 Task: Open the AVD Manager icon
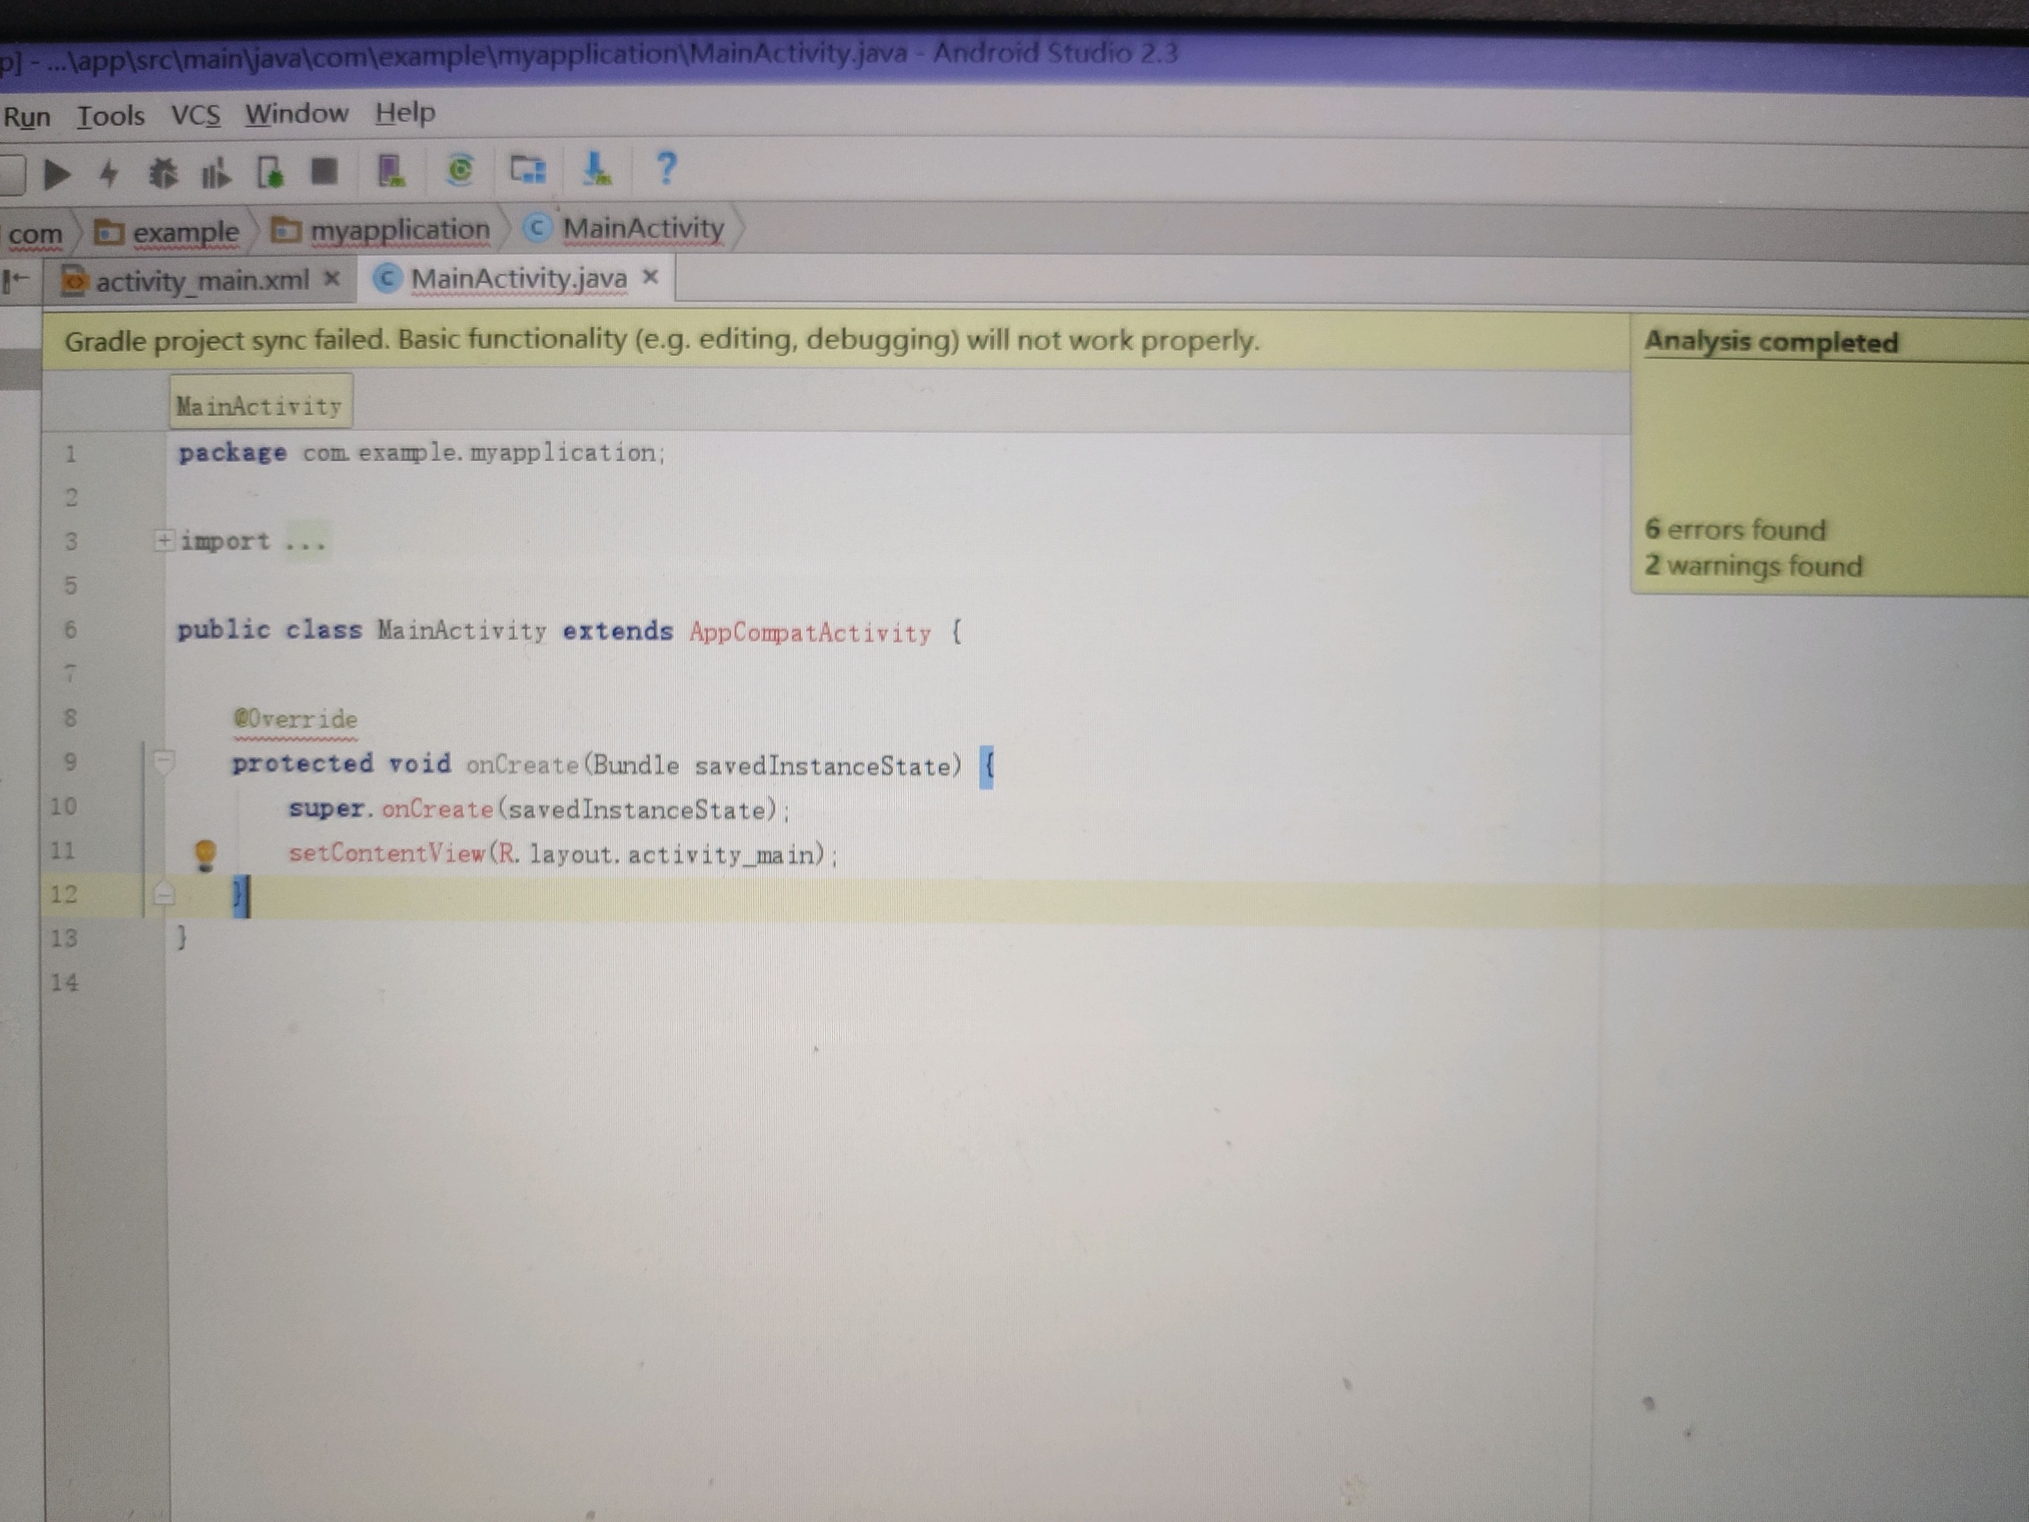391,170
